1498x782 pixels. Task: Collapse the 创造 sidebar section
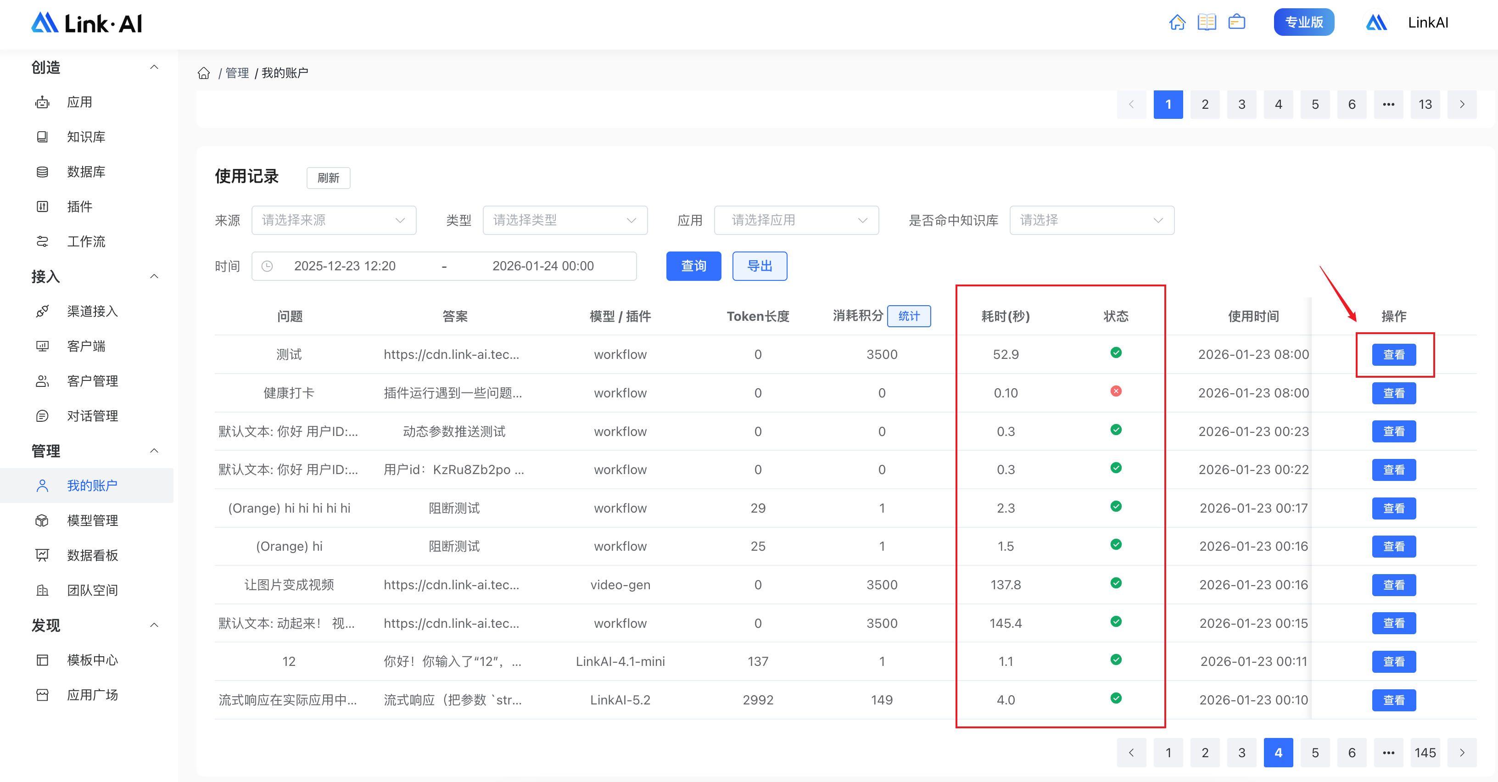click(154, 67)
